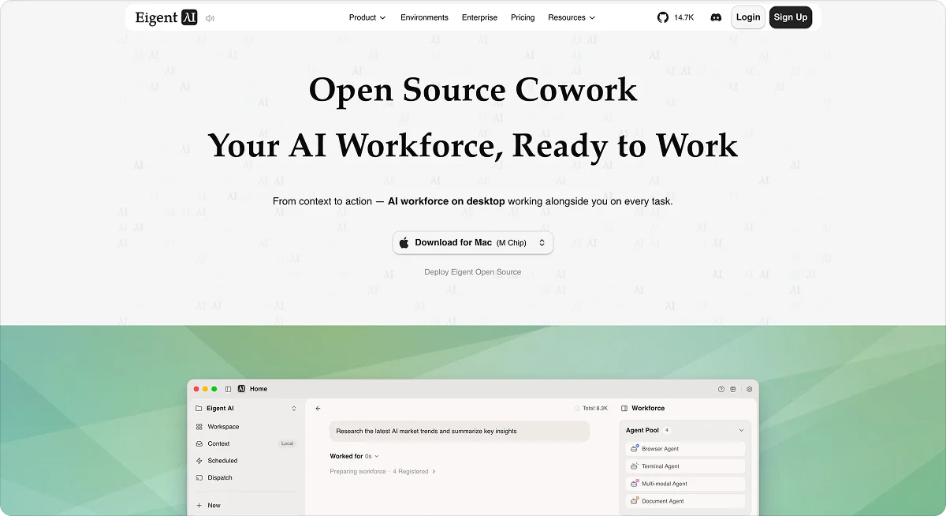Viewport: 946px width, 516px height.
Task: Click the clock icon beside Total: 8.3K
Action: [578, 409]
